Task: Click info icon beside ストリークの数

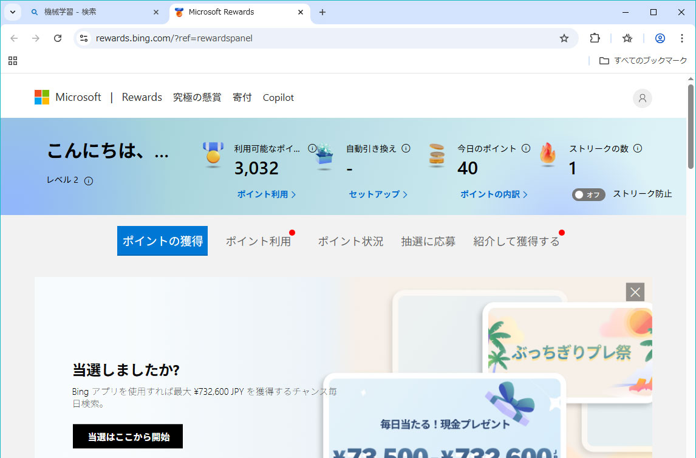Action: [x=638, y=148]
